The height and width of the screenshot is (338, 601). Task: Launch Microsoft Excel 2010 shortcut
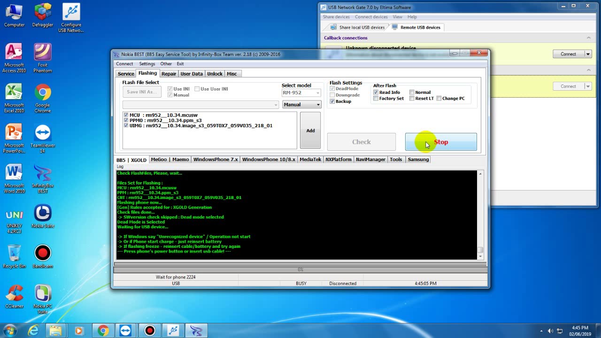click(14, 99)
